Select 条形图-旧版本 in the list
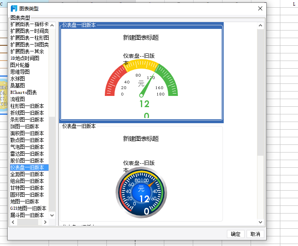This screenshot has height=246, width=298. pyautogui.click(x=29, y=120)
